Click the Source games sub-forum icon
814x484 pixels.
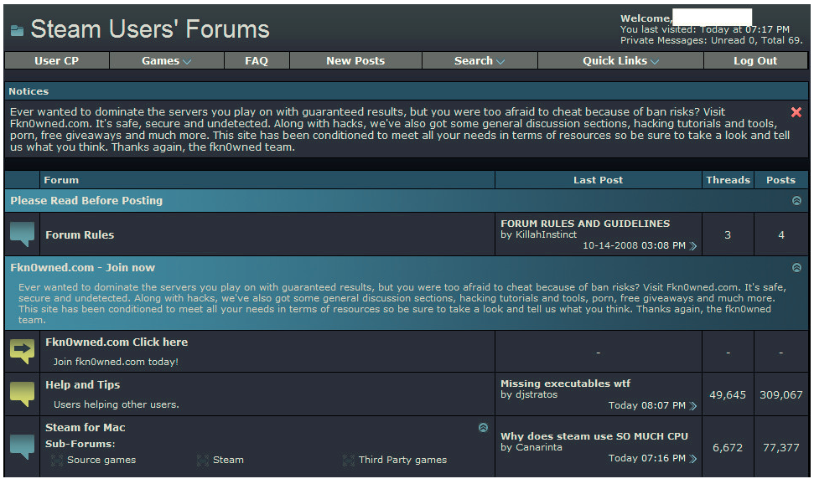[57, 461]
